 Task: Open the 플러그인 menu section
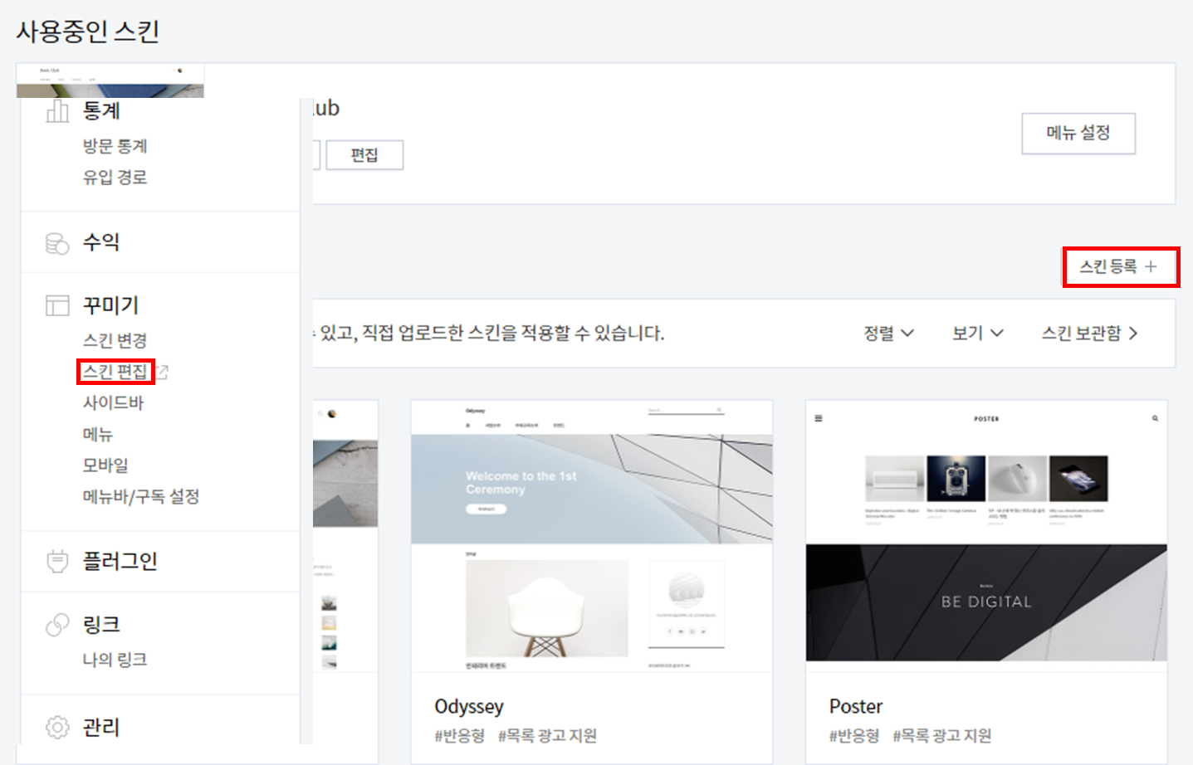120,561
